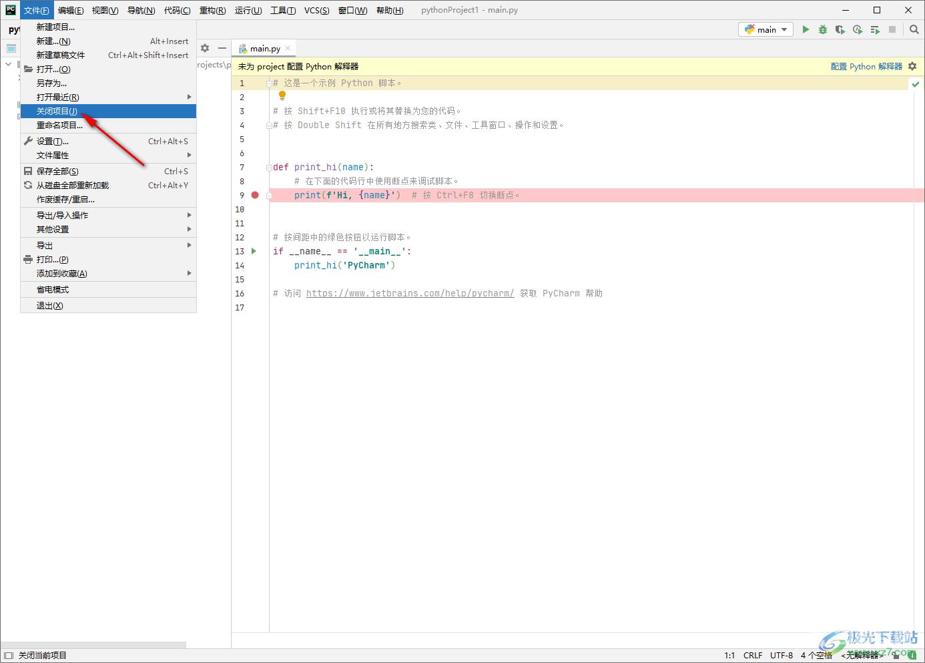Collapse the def print_hi fold on line 7
Screen dimensions: 925x663
pyautogui.click(x=268, y=167)
